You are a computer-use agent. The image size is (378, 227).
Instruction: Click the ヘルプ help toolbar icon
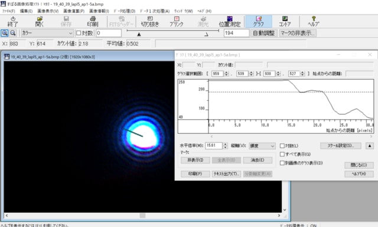coord(314,21)
